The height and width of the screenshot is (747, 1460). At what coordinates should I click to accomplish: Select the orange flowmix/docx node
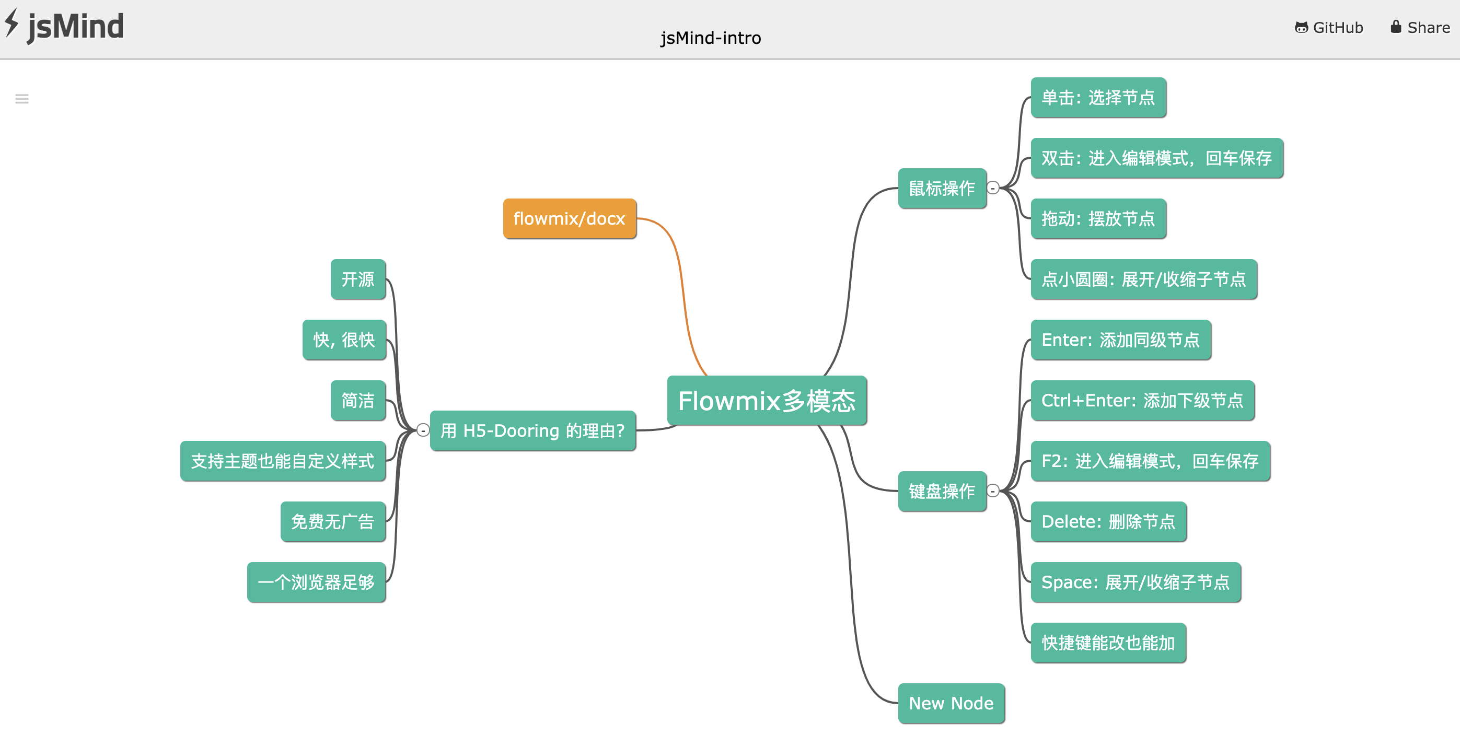(x=569, y=219)
